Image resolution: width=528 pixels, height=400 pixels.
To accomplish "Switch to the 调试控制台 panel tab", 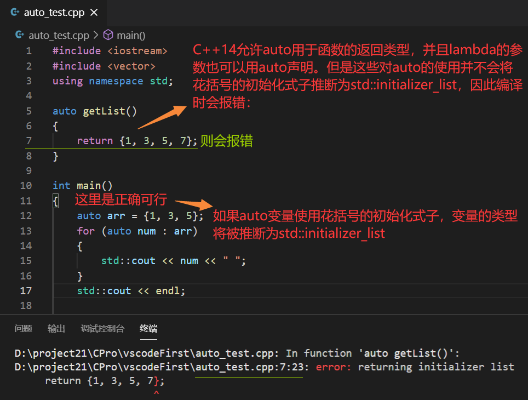I will [x=103, y=329].
